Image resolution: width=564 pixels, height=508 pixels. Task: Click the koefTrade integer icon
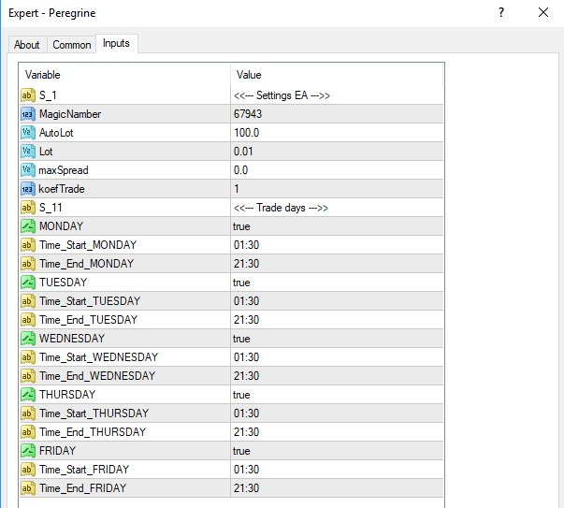[x=27, y=189]
